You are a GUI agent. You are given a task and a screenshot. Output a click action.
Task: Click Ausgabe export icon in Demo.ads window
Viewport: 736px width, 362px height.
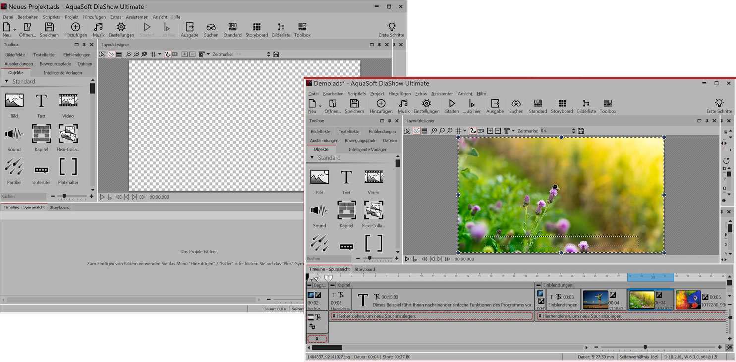point(494,103)
